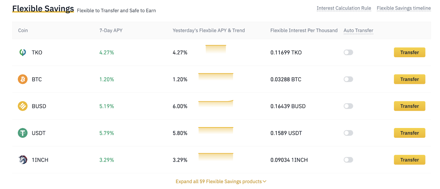Click the TKO coin icon
Screen dimensions: 440x189
coord(23,52)
